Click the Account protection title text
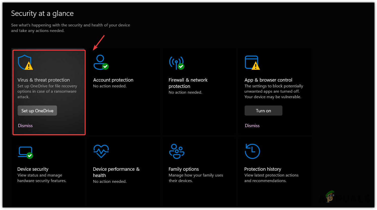The image size is (377, 210). (113, 80)
